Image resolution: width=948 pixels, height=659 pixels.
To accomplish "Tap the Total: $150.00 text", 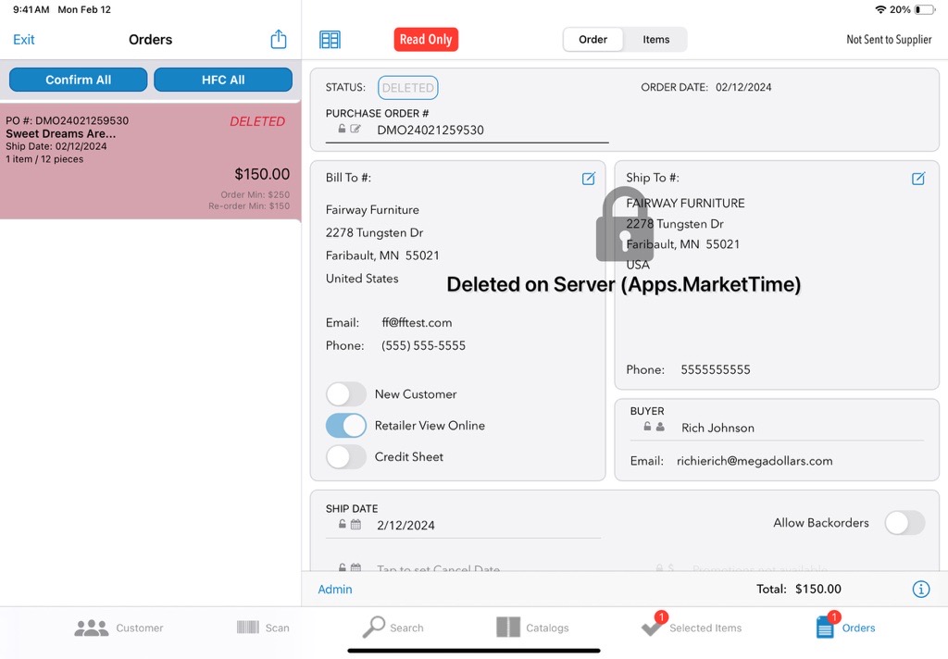I will click(799, 589).
